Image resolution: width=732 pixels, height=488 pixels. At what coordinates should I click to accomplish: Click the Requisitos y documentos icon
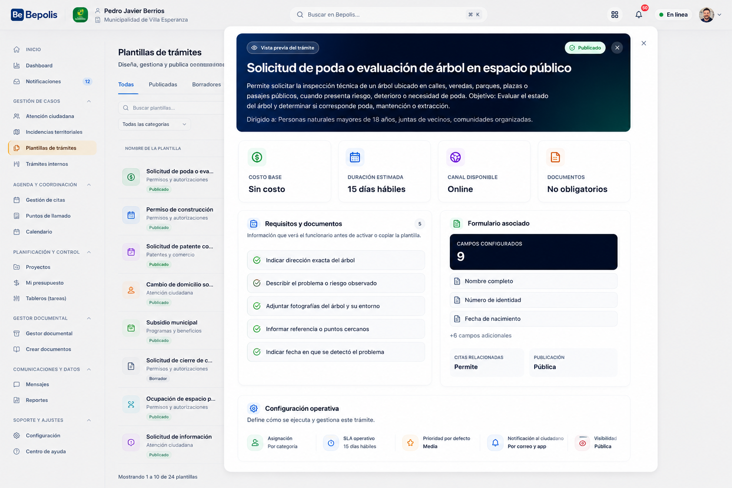point(254,224)
